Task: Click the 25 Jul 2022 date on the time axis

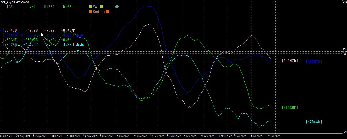Action: coord(274,136)
